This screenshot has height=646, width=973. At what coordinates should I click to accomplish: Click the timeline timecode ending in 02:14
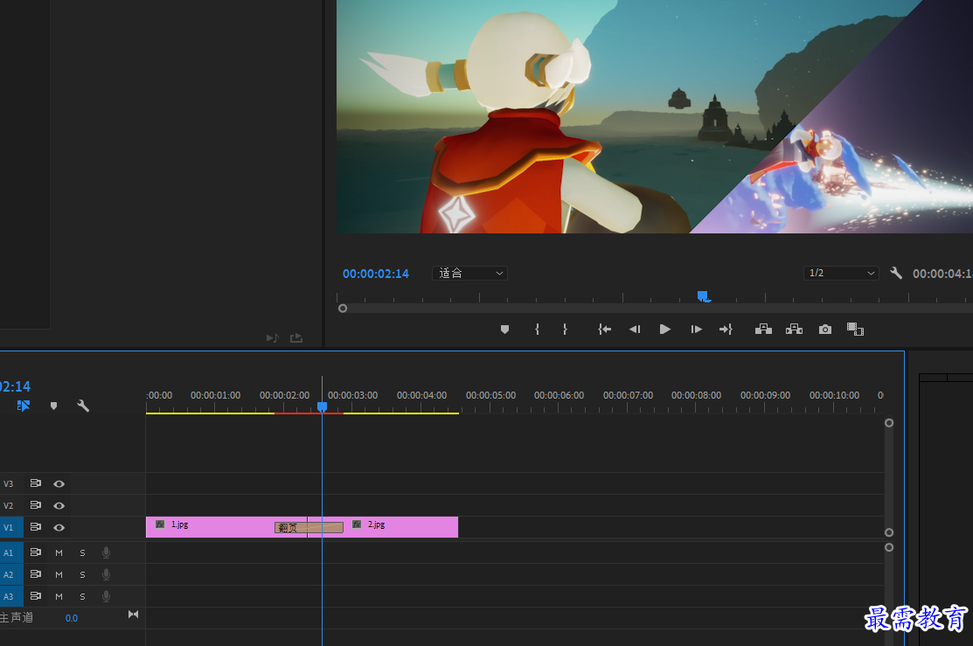coord(15,386)
